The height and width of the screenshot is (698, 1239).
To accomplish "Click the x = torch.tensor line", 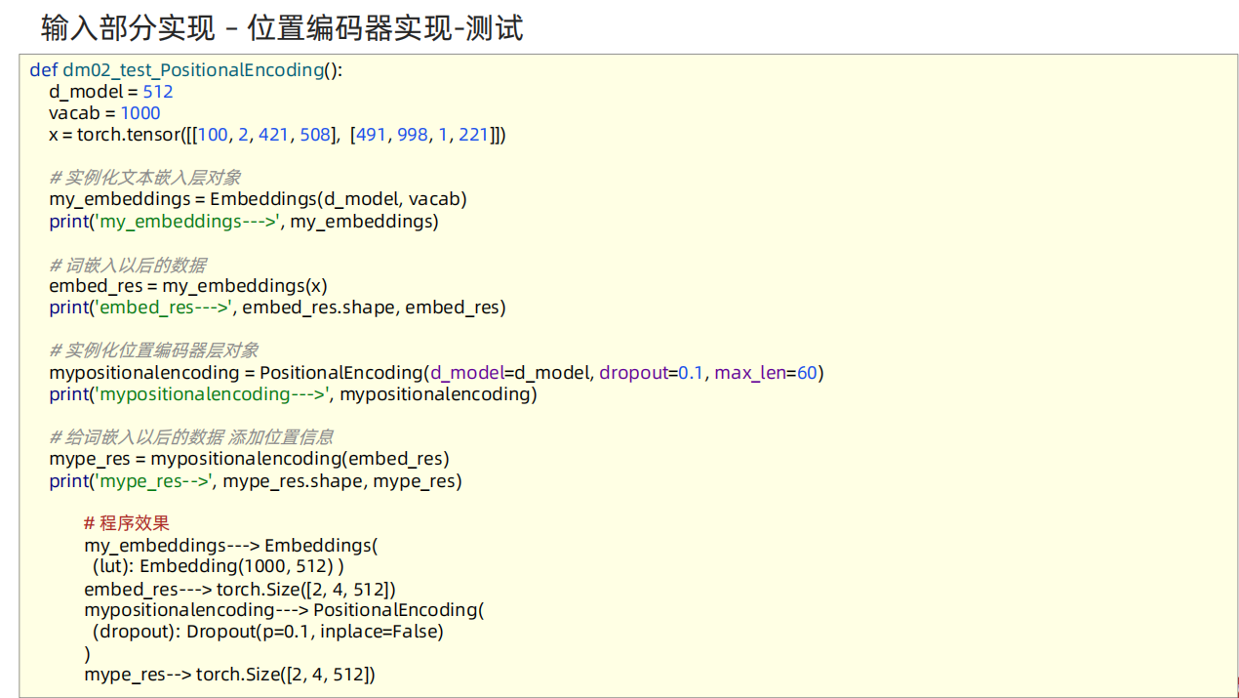I will click(x=277, y=135).
